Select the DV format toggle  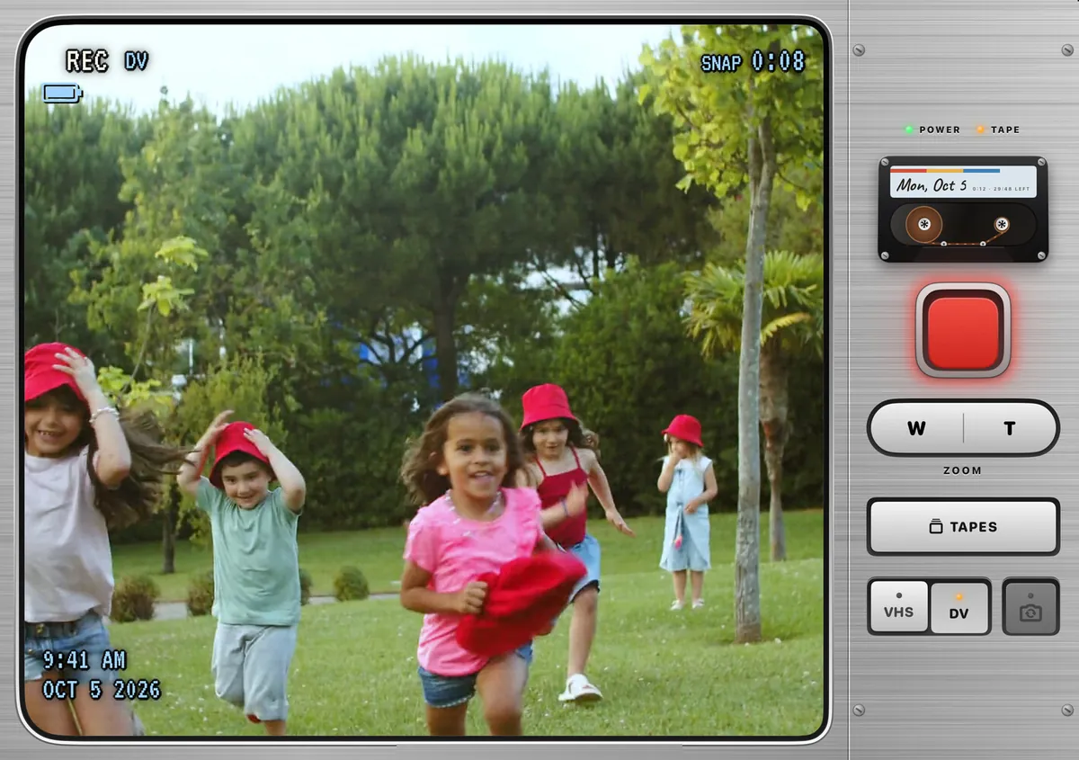click(x=959, y=607)
